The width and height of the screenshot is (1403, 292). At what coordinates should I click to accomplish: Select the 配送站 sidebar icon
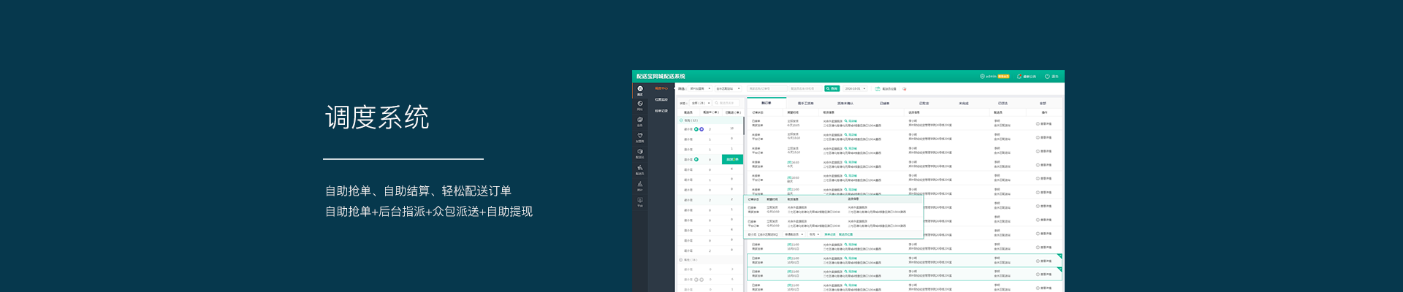point(640,153)
